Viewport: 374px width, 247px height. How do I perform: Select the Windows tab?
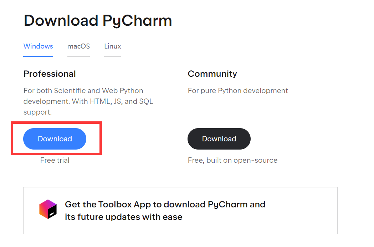coord(38,46)
